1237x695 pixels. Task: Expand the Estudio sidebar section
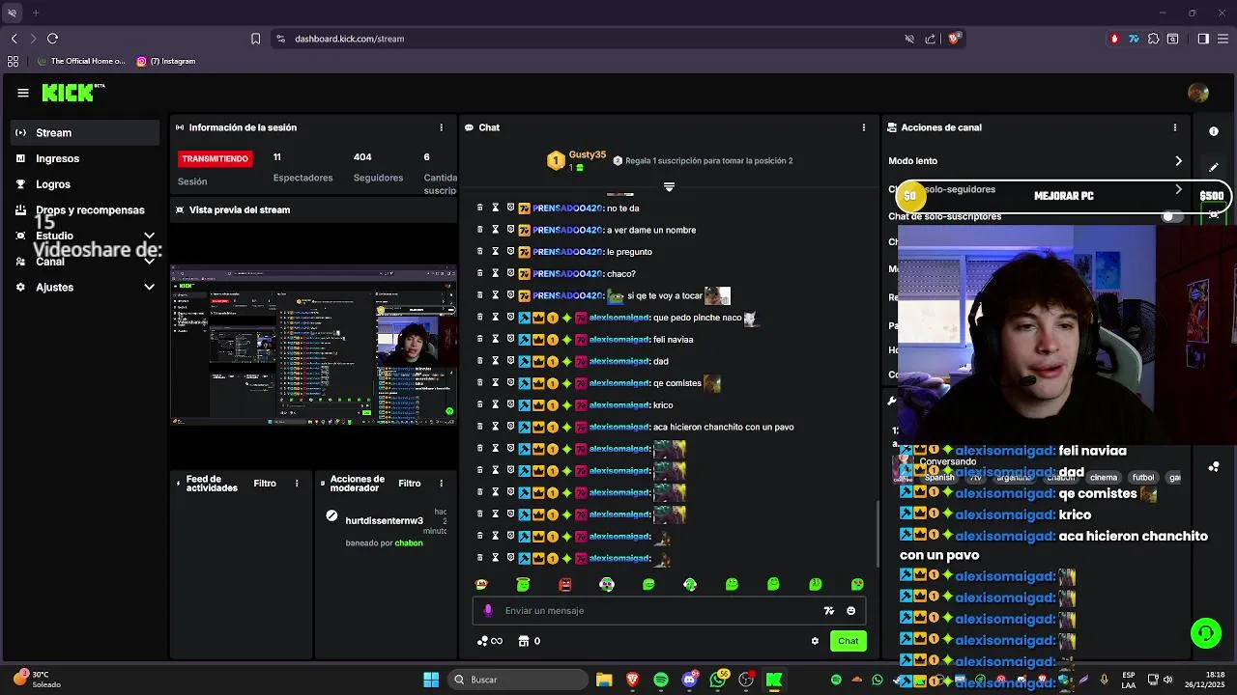click(149, 236)
